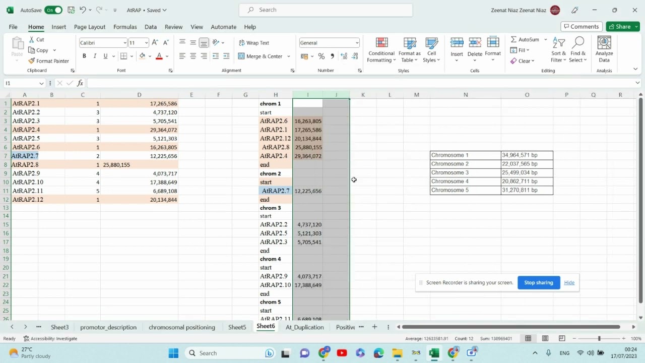Open Format as Table gallery
645x363 pixels.
pyautogui.click(x=410, y=50)
